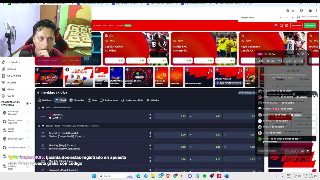Favorite the India - Delhi Senior Division league
Image resolution: width=320 pixels, height=180 pixels.
click(39, 107)
